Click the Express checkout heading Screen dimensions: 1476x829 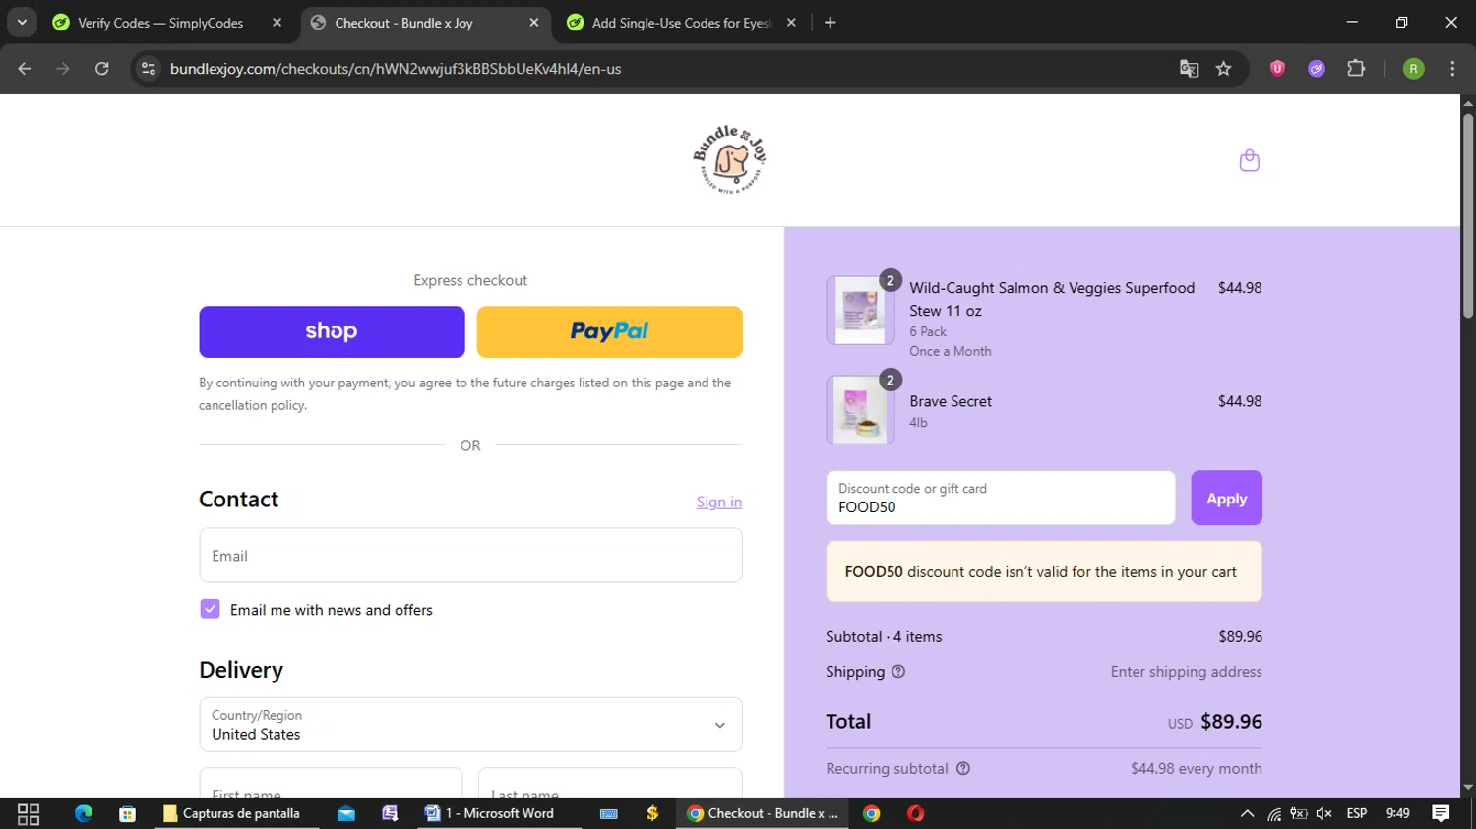[x=470, y=281]
